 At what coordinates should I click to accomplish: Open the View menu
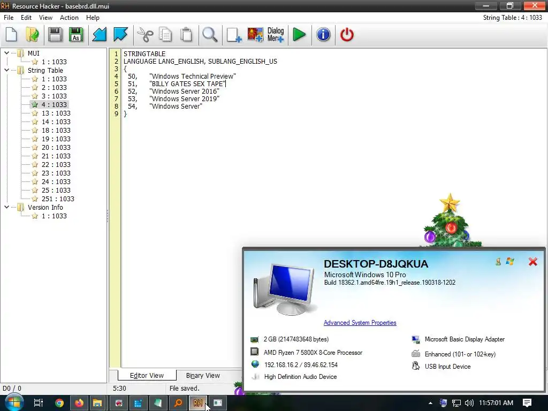coord(45,18)
